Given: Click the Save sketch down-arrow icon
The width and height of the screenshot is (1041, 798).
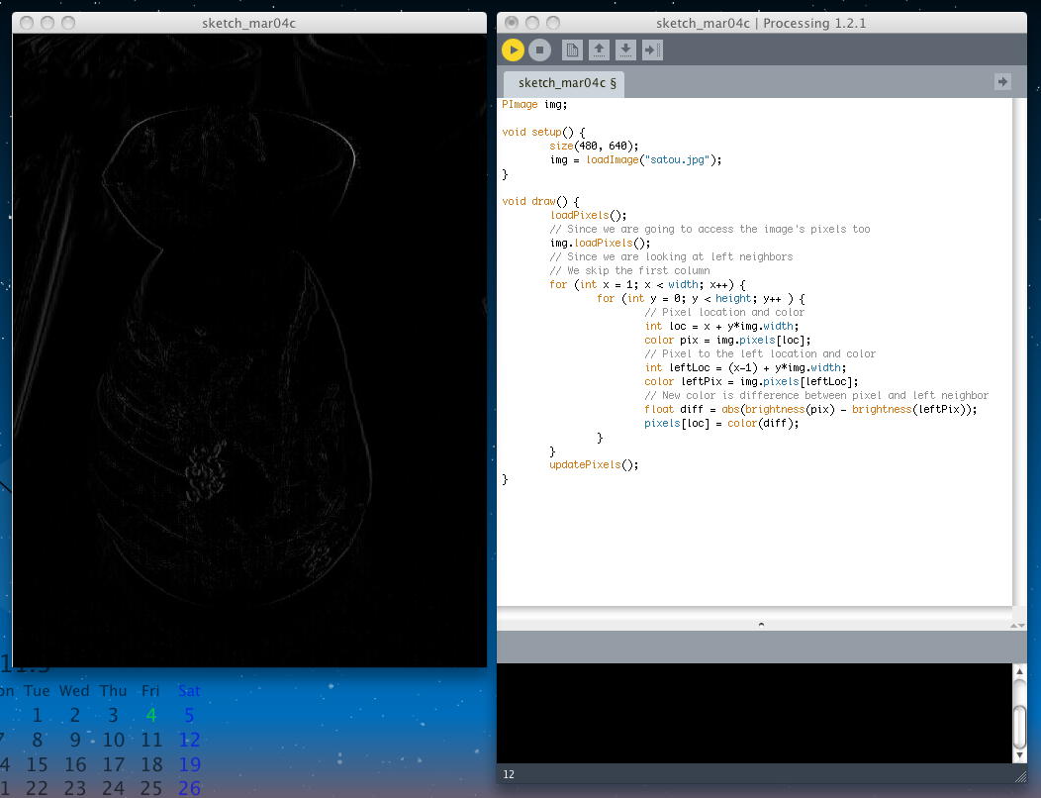Looking at the screenshot, I should 625,50.
